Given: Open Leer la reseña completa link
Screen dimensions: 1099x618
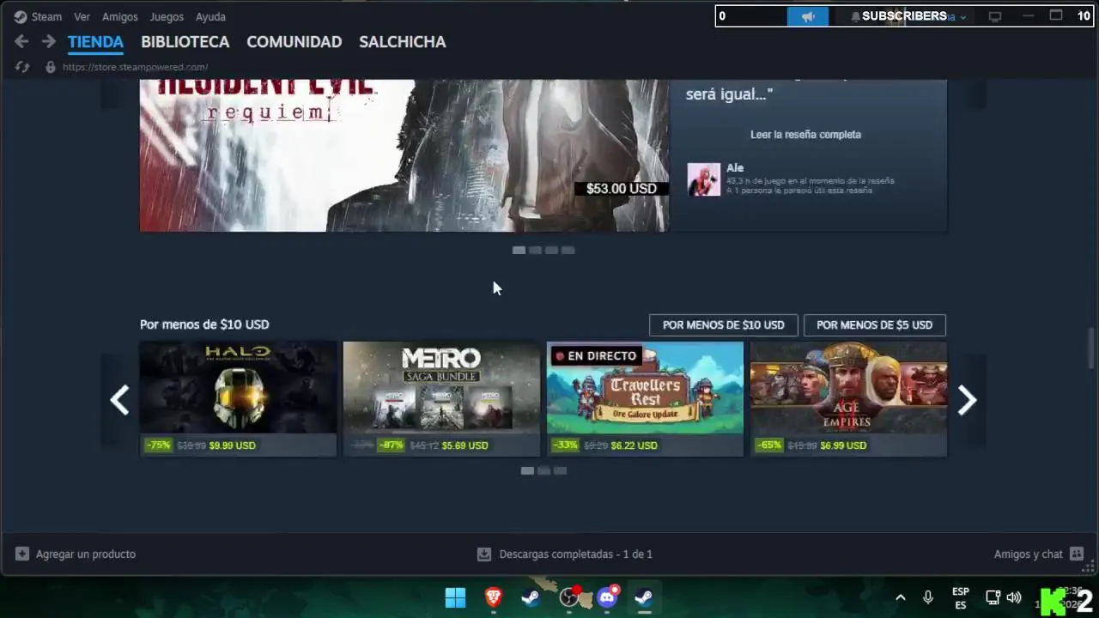Looking at the screenshot, I should point(805,134).
